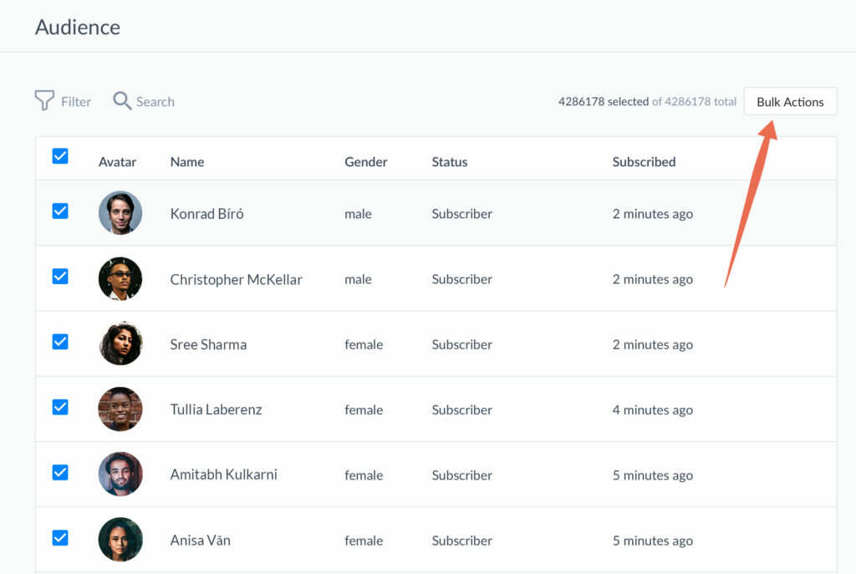856x574 pixels.
Task: Click the Filter funnel icon
Action: [x=44, y=100]
